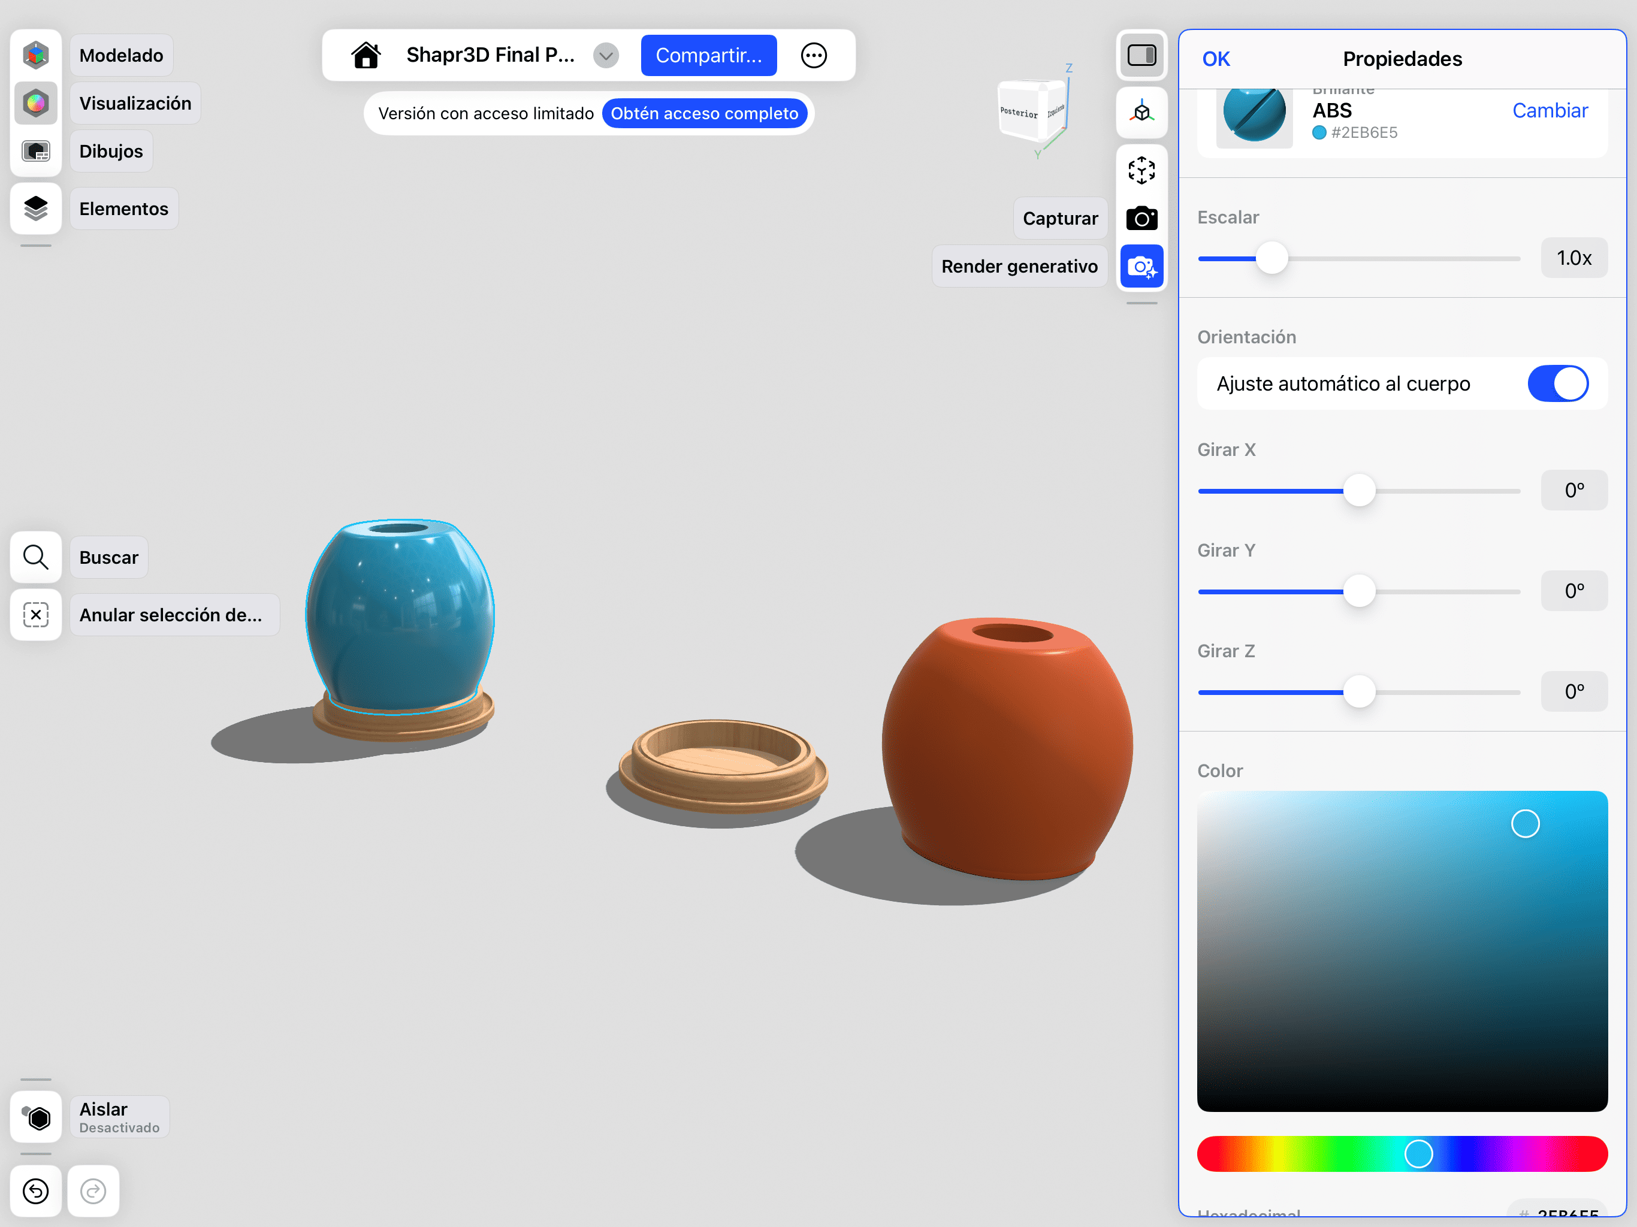Click the Compartir button
This screenshot has width=1637, height=1227.
click(708, 56)
